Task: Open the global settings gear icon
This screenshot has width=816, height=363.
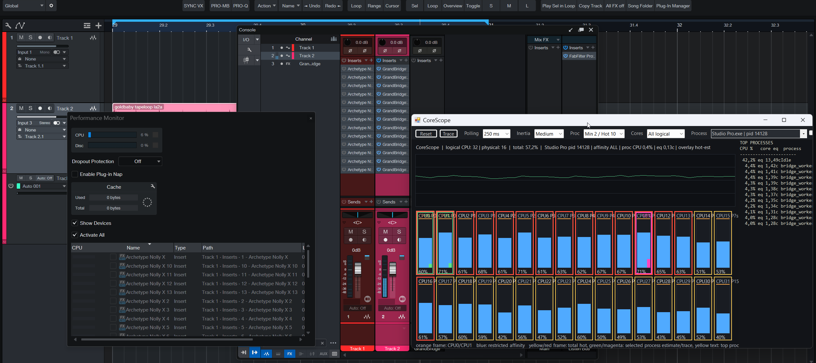Action: pyautogui.click(x=51, y=6)
